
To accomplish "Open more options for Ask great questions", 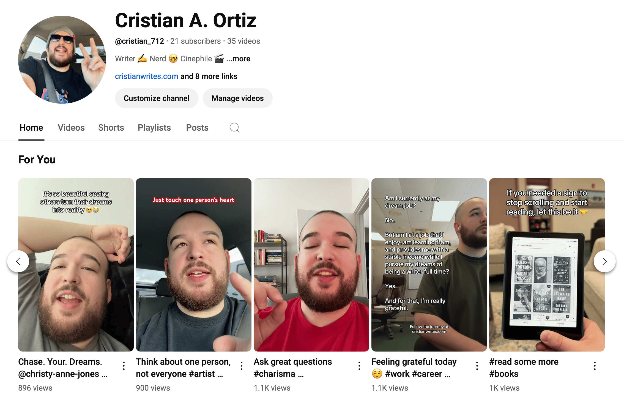I will coord(359,366).
